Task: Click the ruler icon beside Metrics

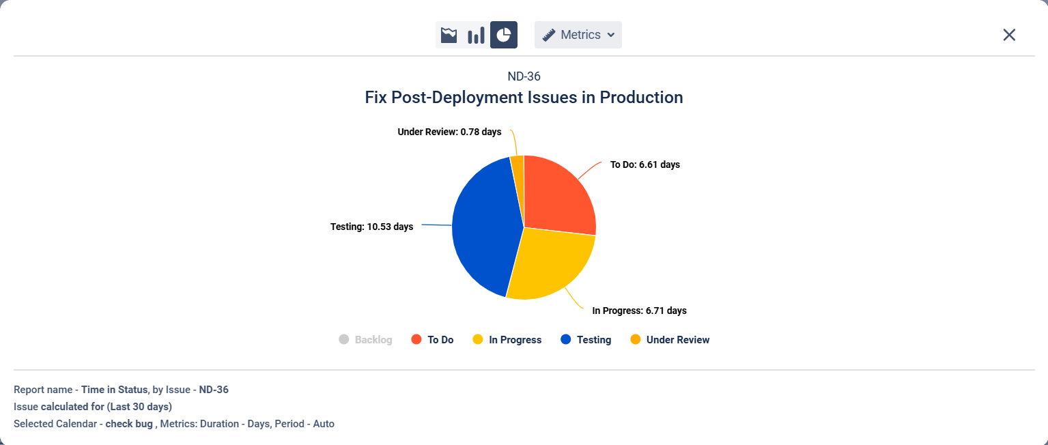Action: pyautogui.click(x=549, y=35)
